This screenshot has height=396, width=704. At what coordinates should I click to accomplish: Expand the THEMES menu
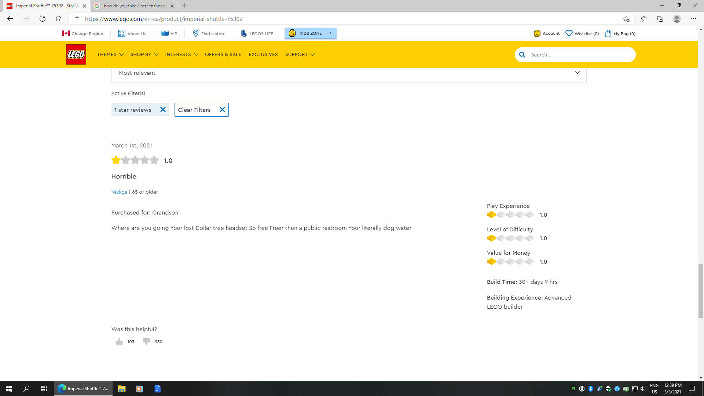tap(110, 54)
